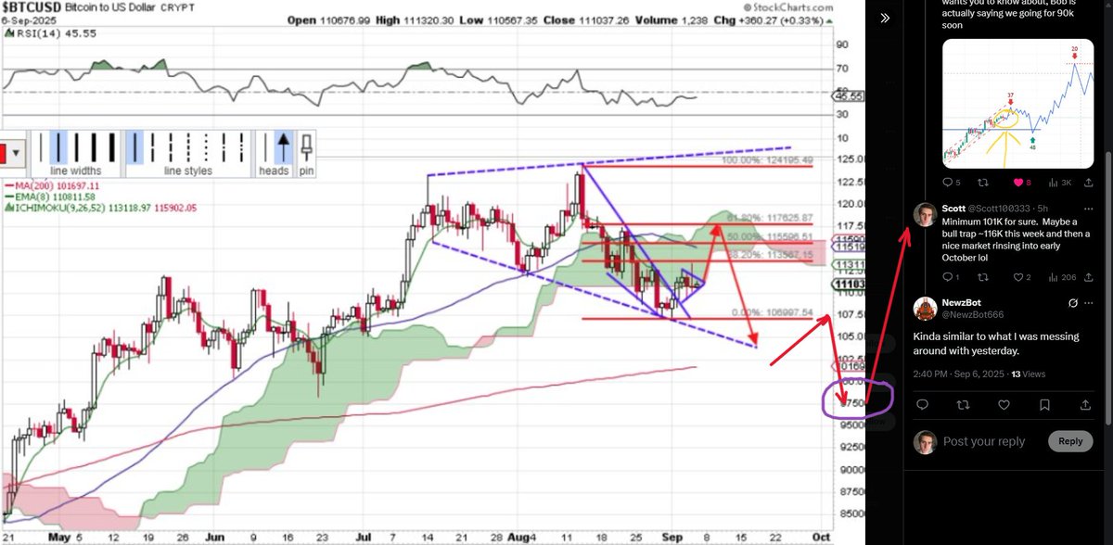View analytics showing 3K views
Viewport: 1113px width, 545px height.
[1059, 183]
